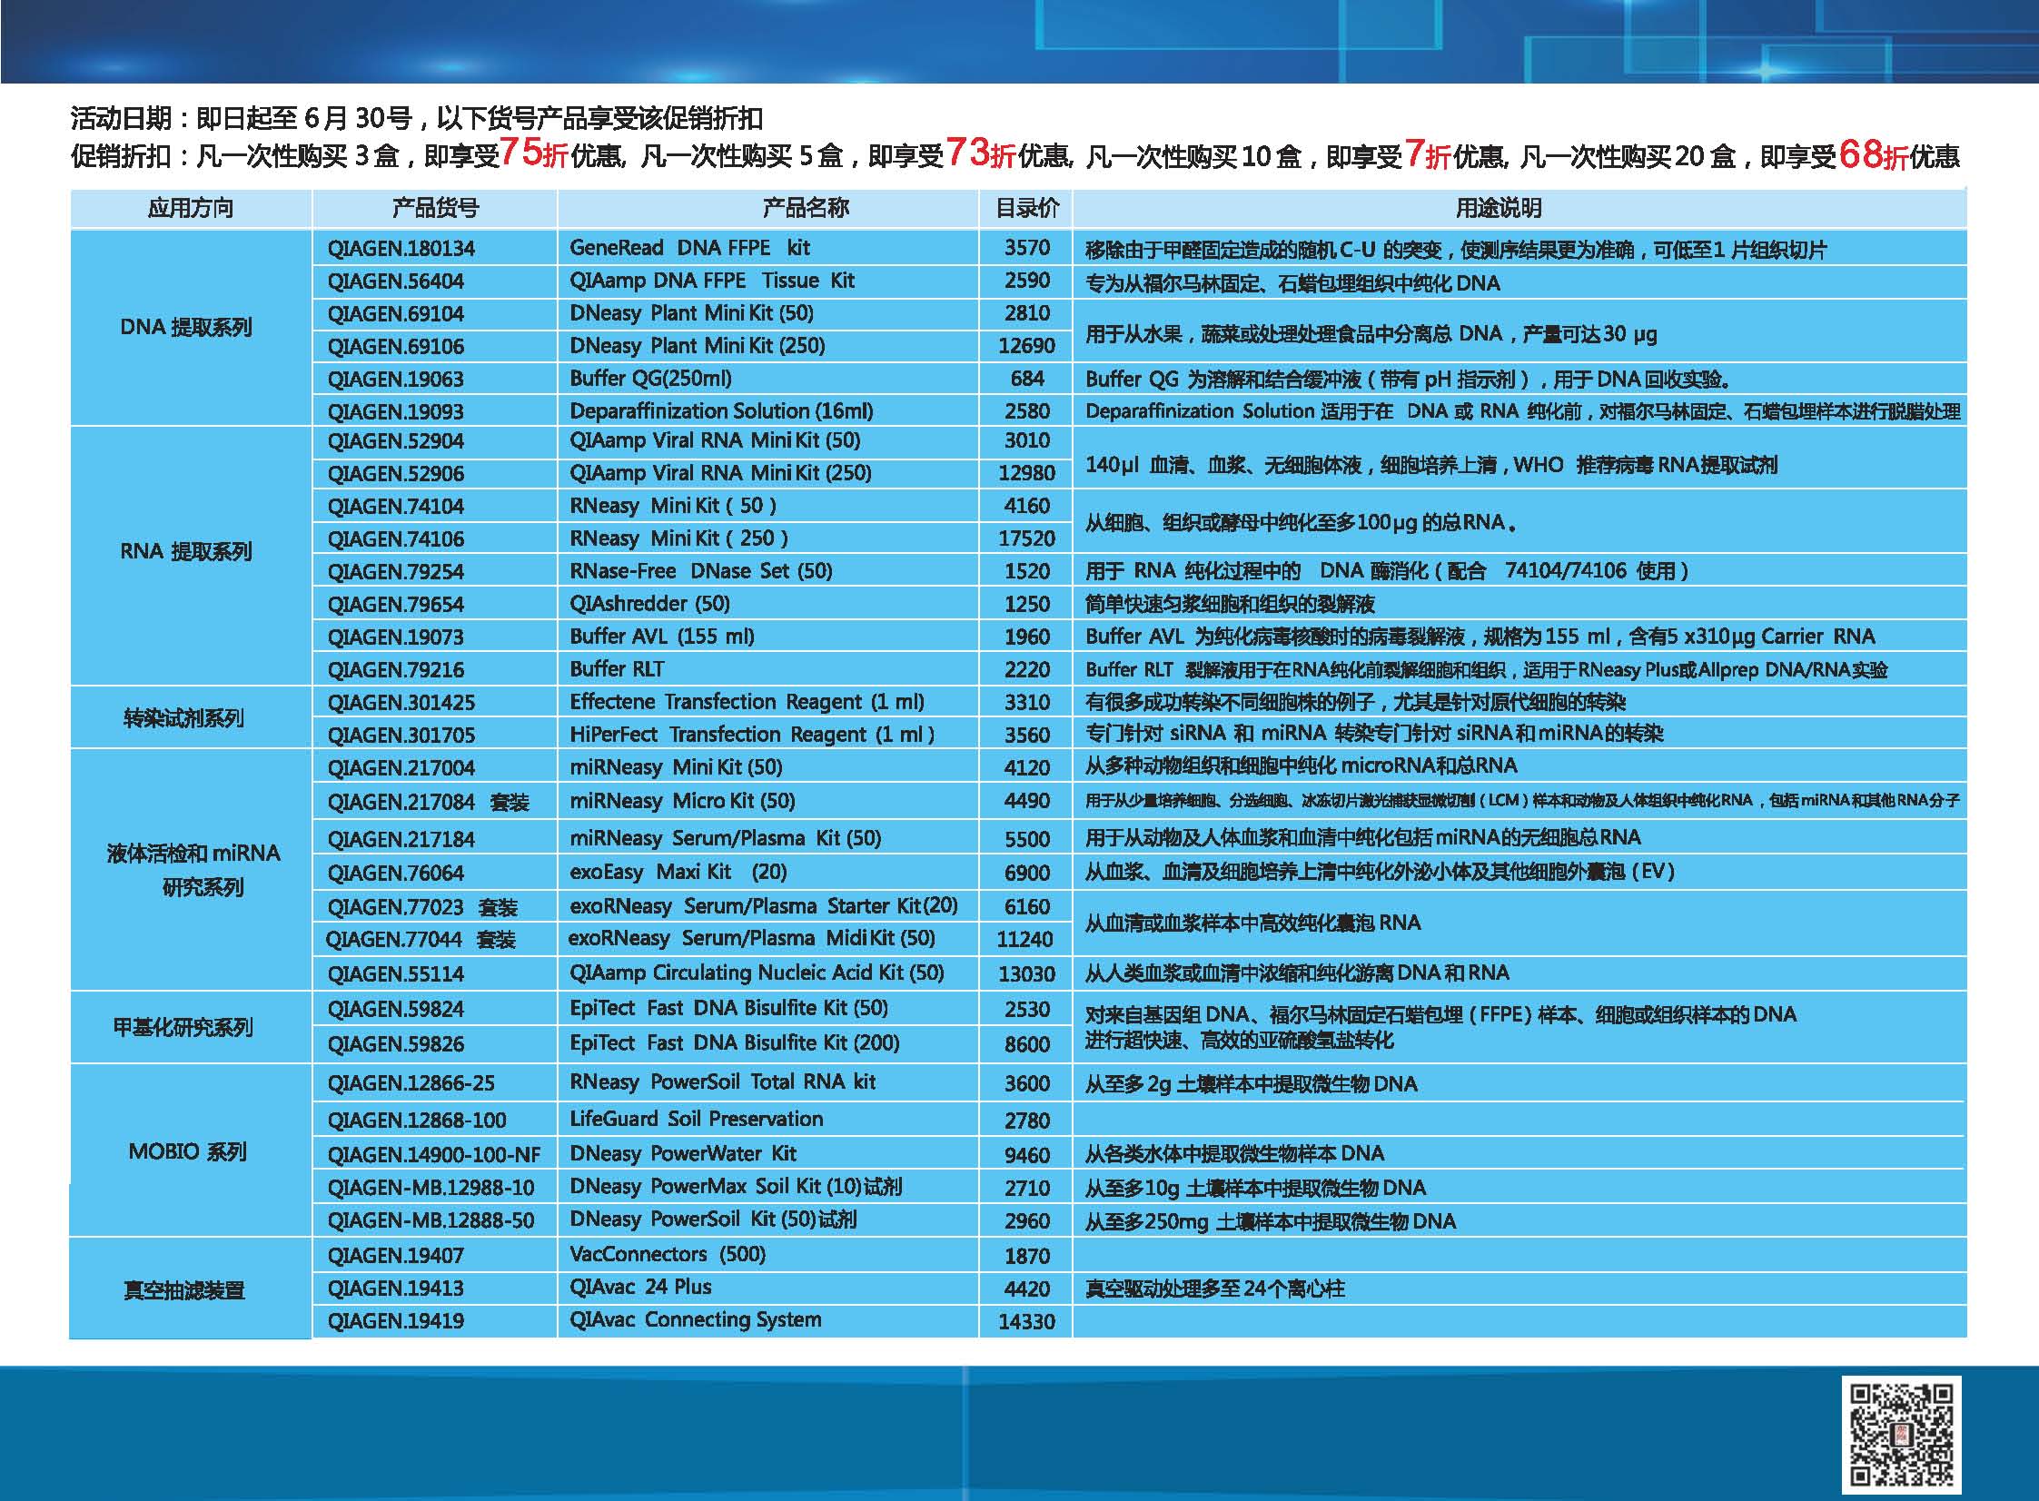Click product name miRNeasy Serum/Plasma Kit (50)

pyautogui.click(x=726, y=838)
